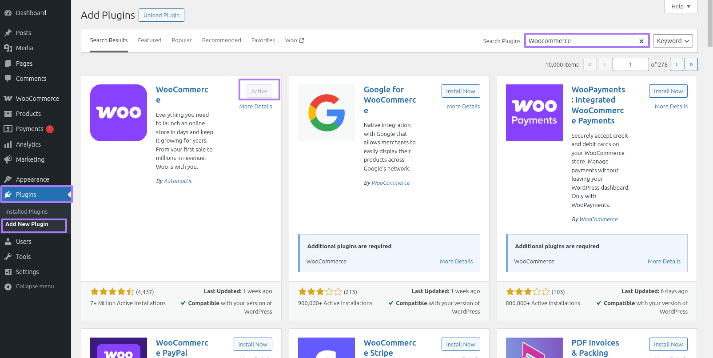Open the Google for WooCommerce logo thumbnail
The image size is (713, 358).
[327, 113]
